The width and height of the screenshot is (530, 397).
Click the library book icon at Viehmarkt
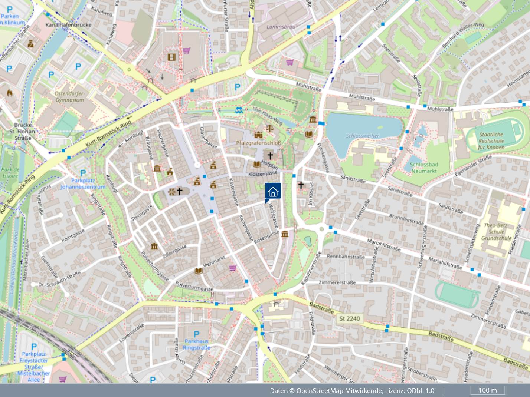pyautogui.click(x=199, y=271)
